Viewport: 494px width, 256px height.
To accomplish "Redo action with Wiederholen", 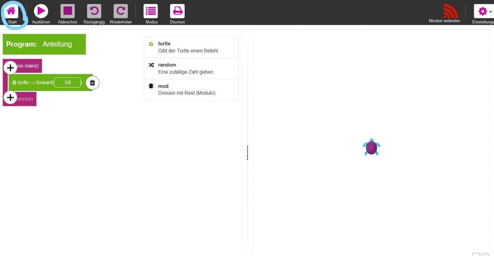I will pyautogui.click(x=121, y=11).
